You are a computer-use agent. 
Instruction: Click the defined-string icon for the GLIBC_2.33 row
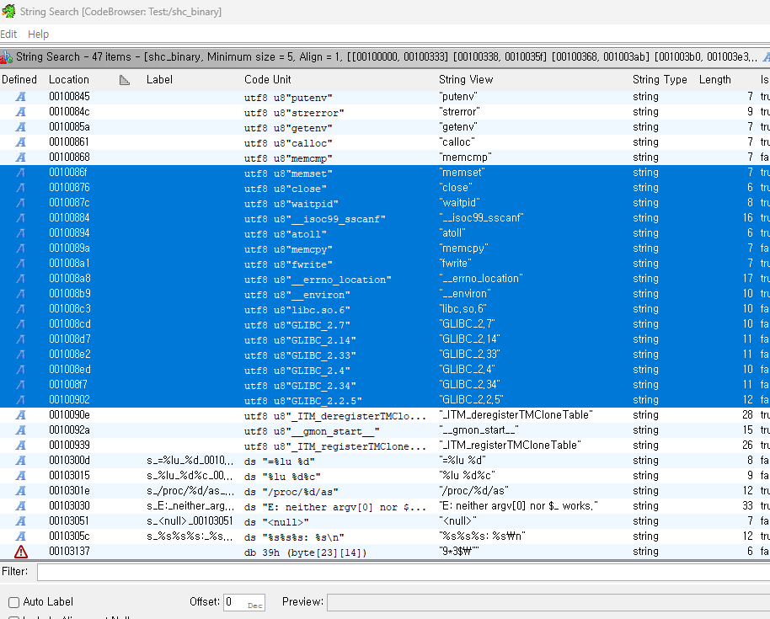point(20,355)
